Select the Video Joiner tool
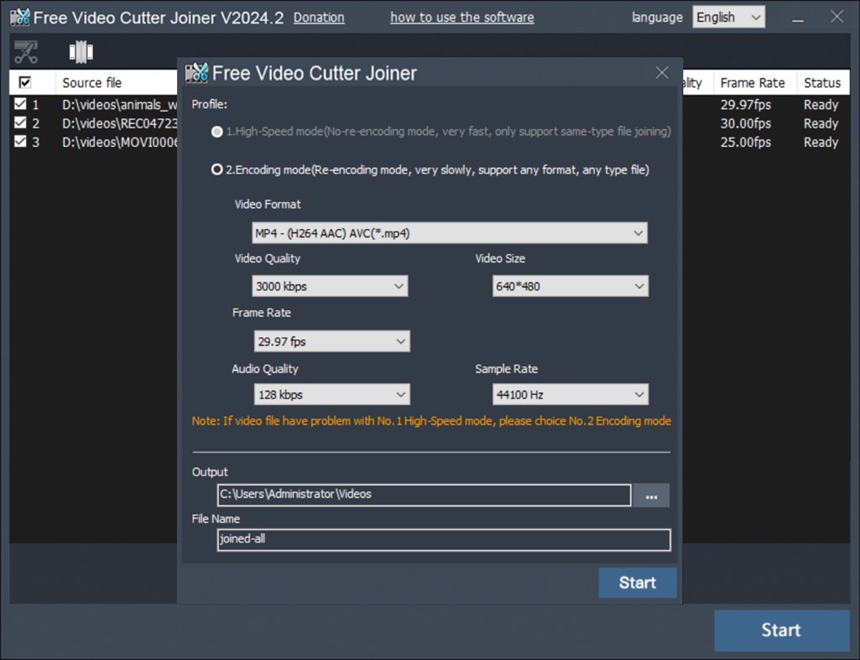The height and width of the screenshot is (660, 860). 81,51
